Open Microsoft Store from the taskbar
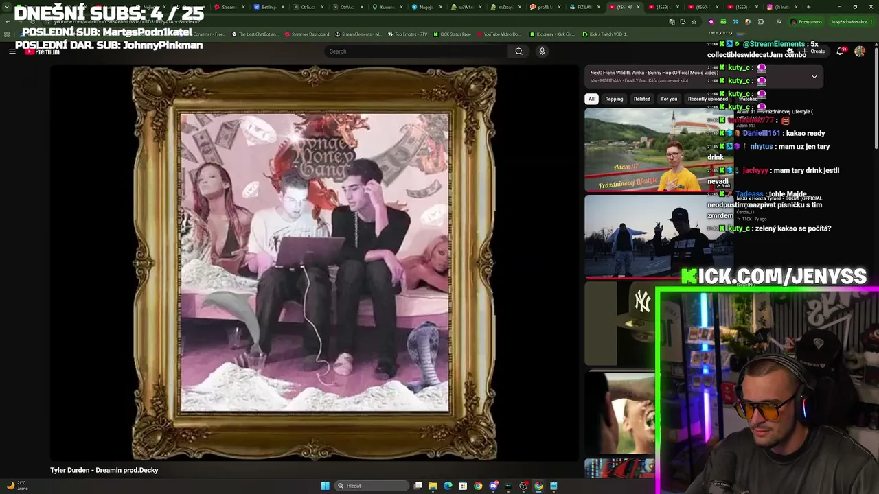 coord(463,486)
